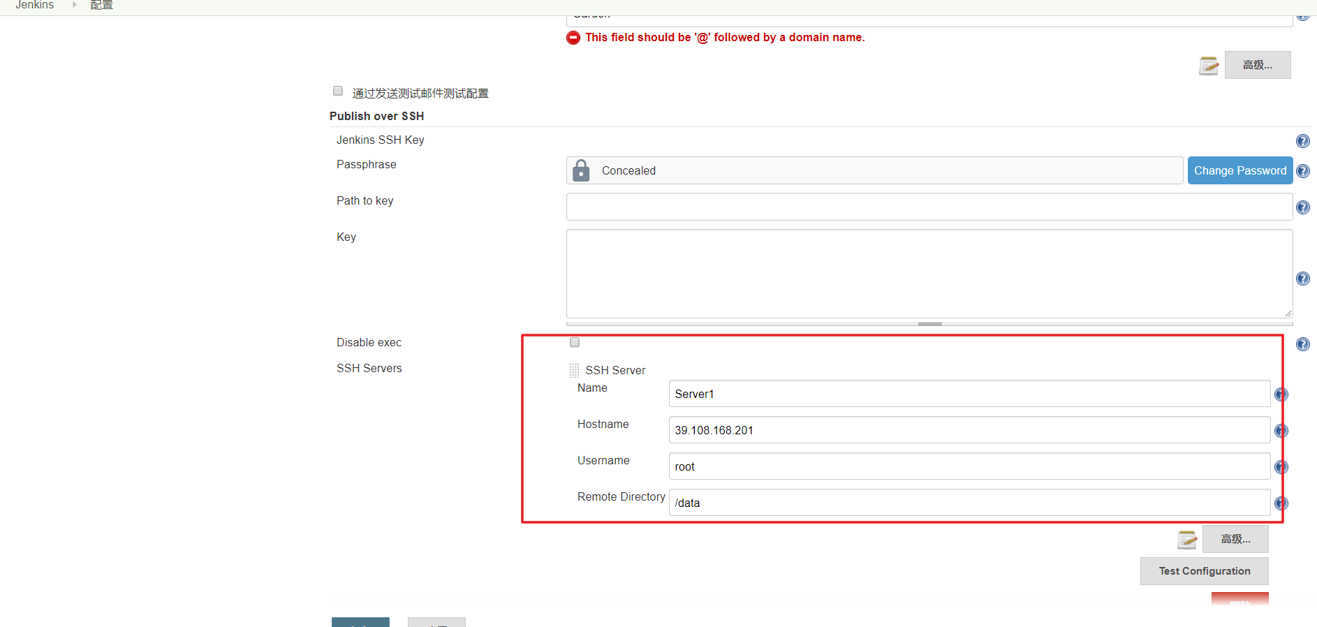The image size is (1317, 627).
Task: Show help for Path to key
Action: 1302,207
